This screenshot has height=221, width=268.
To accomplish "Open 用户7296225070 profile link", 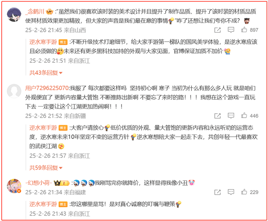I will (47, 88).
